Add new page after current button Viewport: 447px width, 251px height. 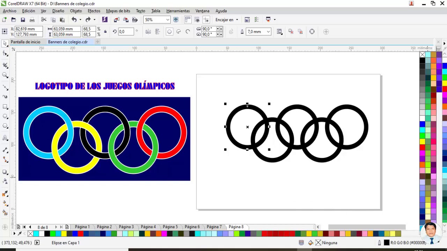click(x=67, y=227)
